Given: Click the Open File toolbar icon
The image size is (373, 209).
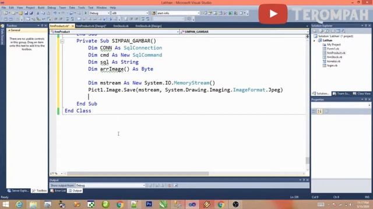Looking at the screenshot, I should pyautogui.click(x=21, y=13).
